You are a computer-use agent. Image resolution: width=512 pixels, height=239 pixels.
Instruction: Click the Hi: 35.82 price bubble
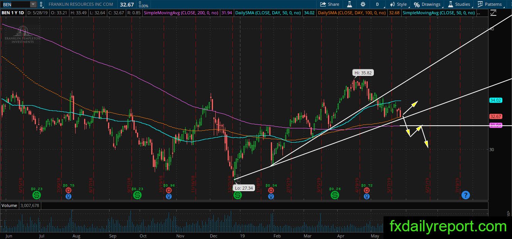(363, 72)
